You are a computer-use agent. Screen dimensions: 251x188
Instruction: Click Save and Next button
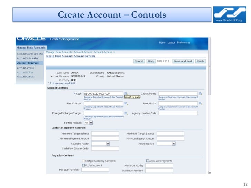click(x=183, y=61)
